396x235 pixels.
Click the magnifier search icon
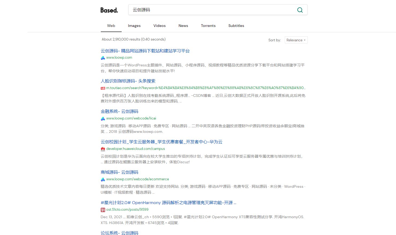(x=300, y=10)
